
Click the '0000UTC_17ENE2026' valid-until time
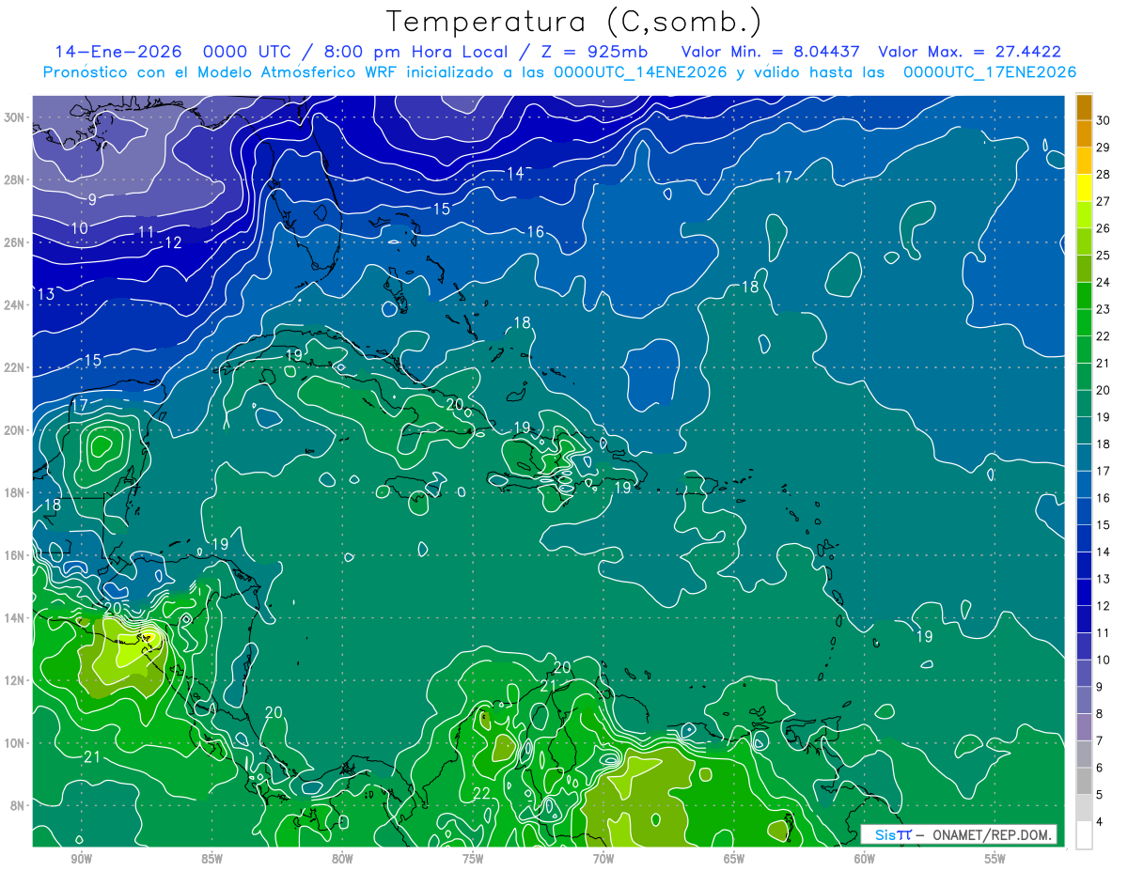(989, 72)
